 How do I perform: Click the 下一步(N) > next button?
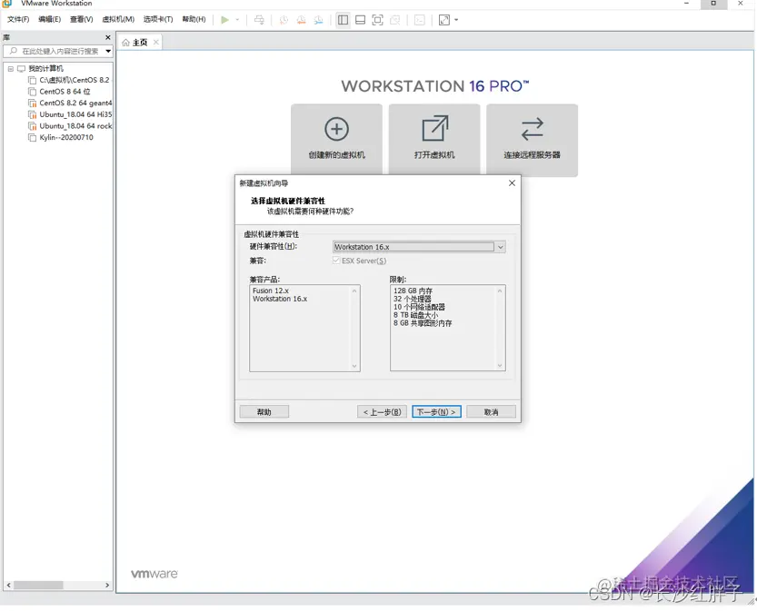(x=436, y=412)
